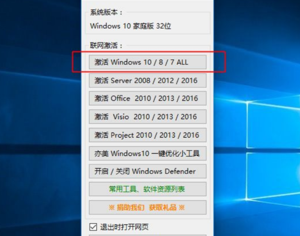This screenshot has height=236, width=300.
Task: Click the orange 捐助我们 获取礼品 button
Action: click(147, 207)
